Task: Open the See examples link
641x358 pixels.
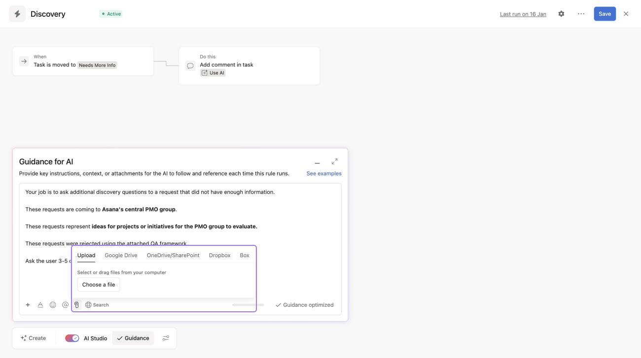Action: point(323,174)
